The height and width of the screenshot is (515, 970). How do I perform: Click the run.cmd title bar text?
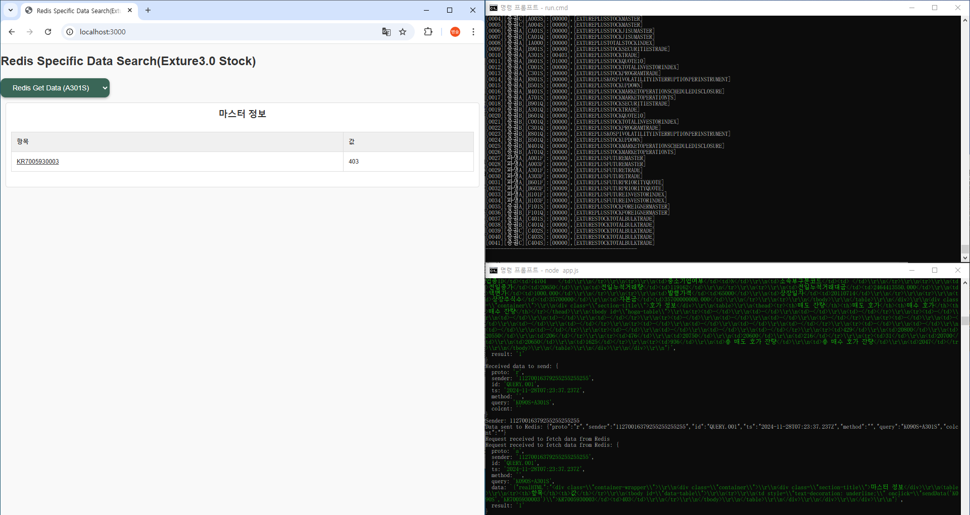tap(534, 8)
